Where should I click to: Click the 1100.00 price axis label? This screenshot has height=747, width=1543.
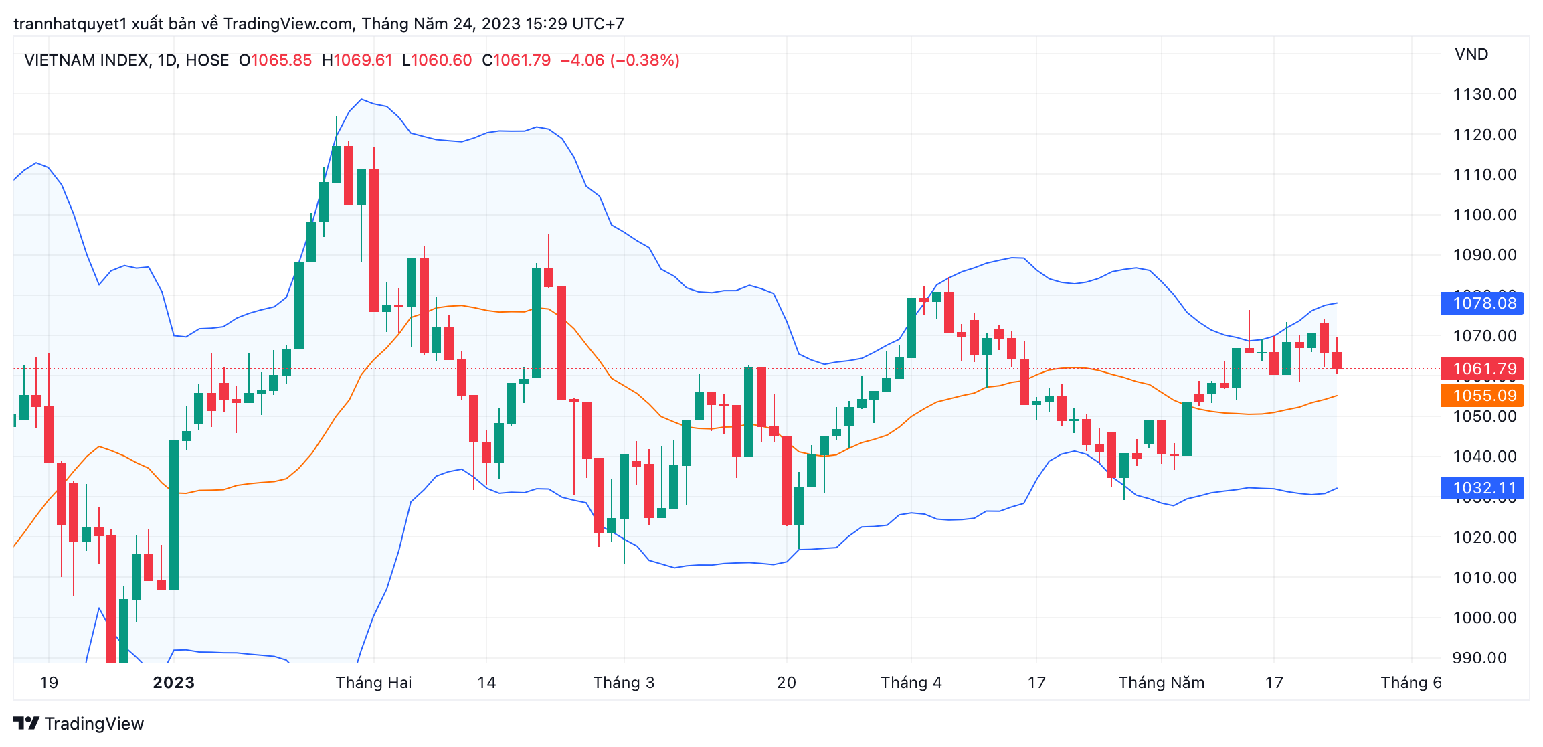click(x=1485, y=215)
